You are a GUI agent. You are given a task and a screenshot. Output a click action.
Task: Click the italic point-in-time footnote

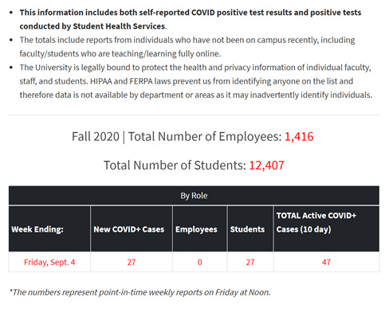pos(139,292)
